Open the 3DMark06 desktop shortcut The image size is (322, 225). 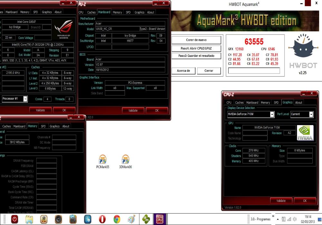tap(126, 161)
